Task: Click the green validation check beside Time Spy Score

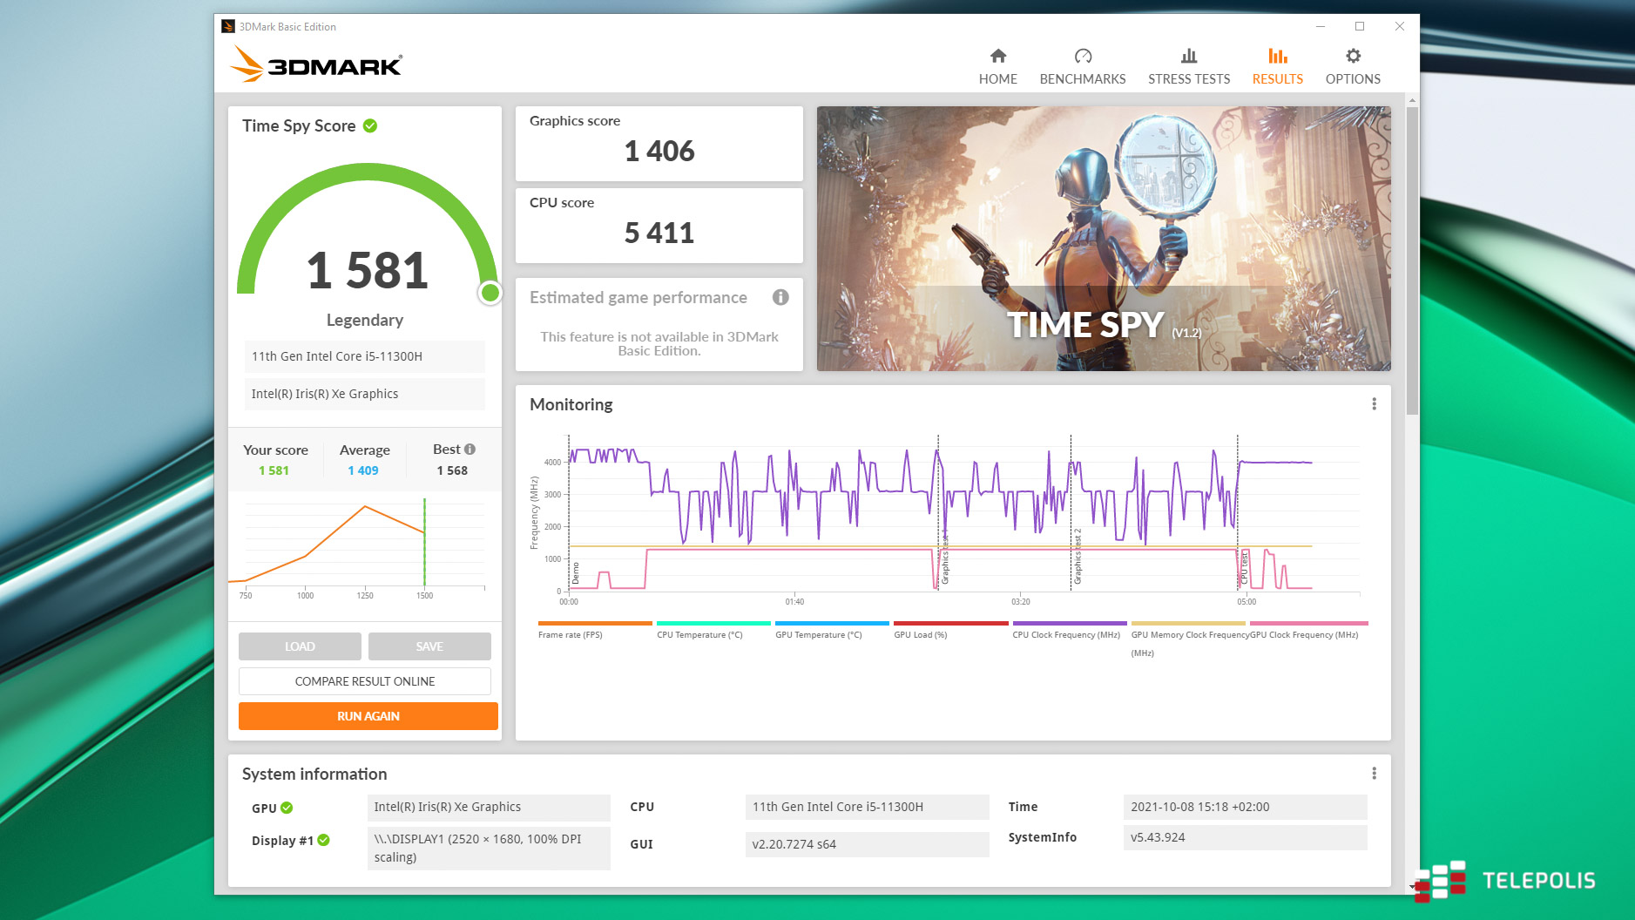Action: 370,125
